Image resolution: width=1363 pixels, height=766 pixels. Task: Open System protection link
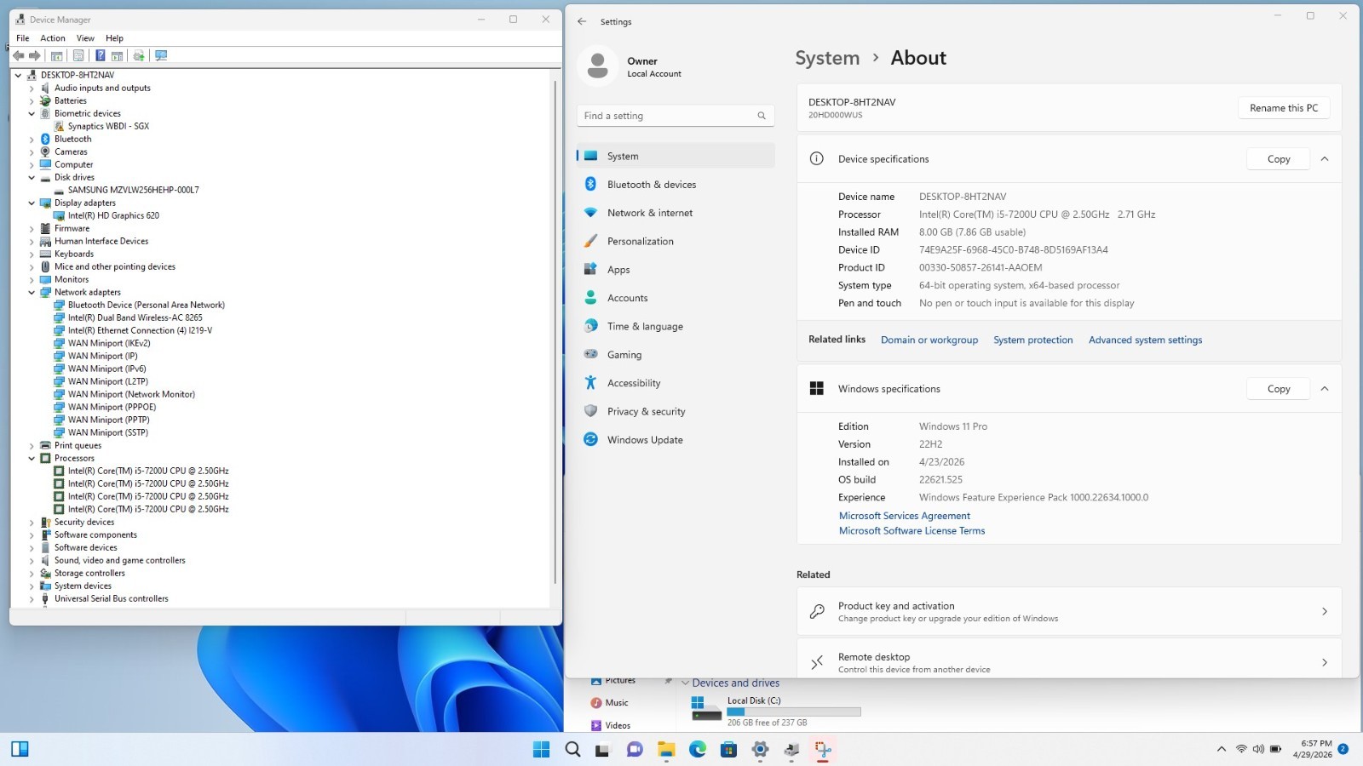(1033, 340)
